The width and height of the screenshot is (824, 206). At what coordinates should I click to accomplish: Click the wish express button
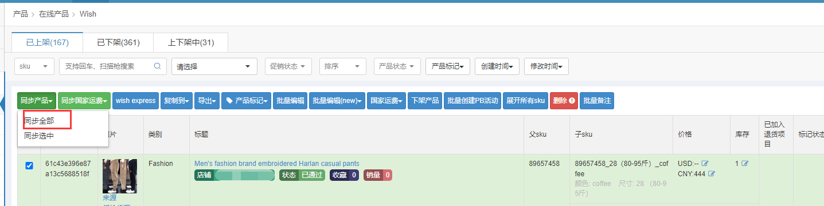click(135, 101)
